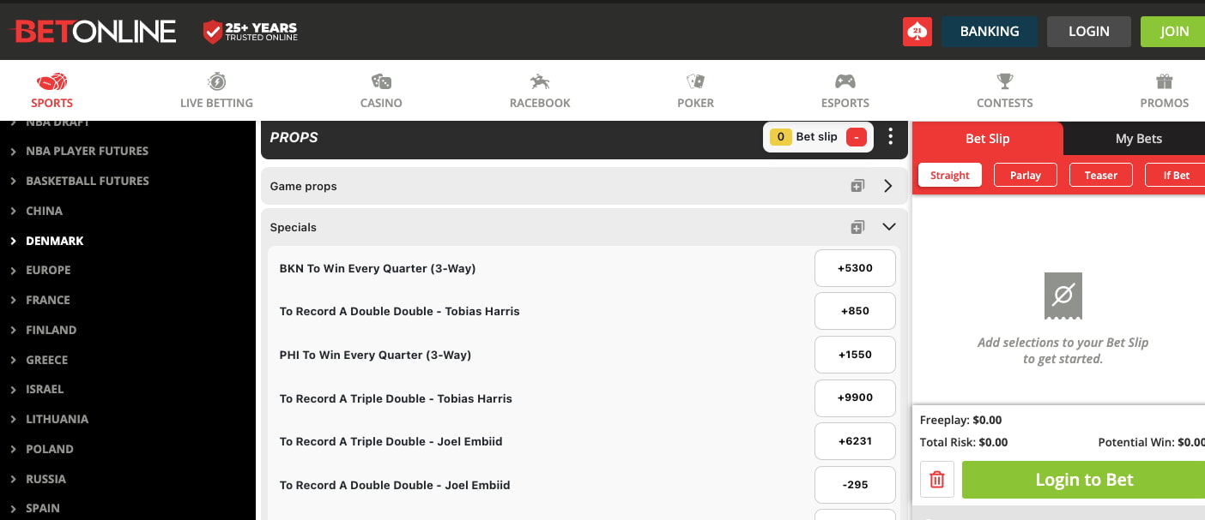
Task: Click the yellow 0 Bet slip counter
Action: pyautogui.click(x=780, y=137)
